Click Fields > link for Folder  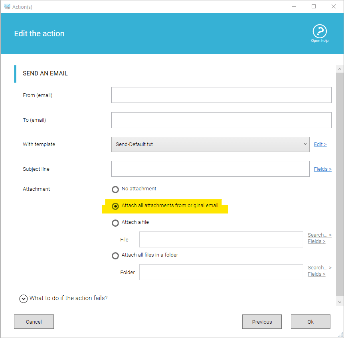point(316,274)
